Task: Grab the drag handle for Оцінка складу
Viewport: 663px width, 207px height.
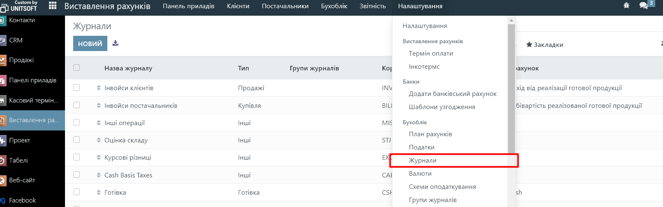Action: pos(99,140)
